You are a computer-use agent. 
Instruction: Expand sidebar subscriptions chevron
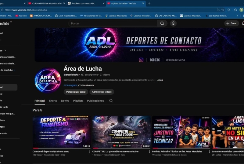pos(5,50)
